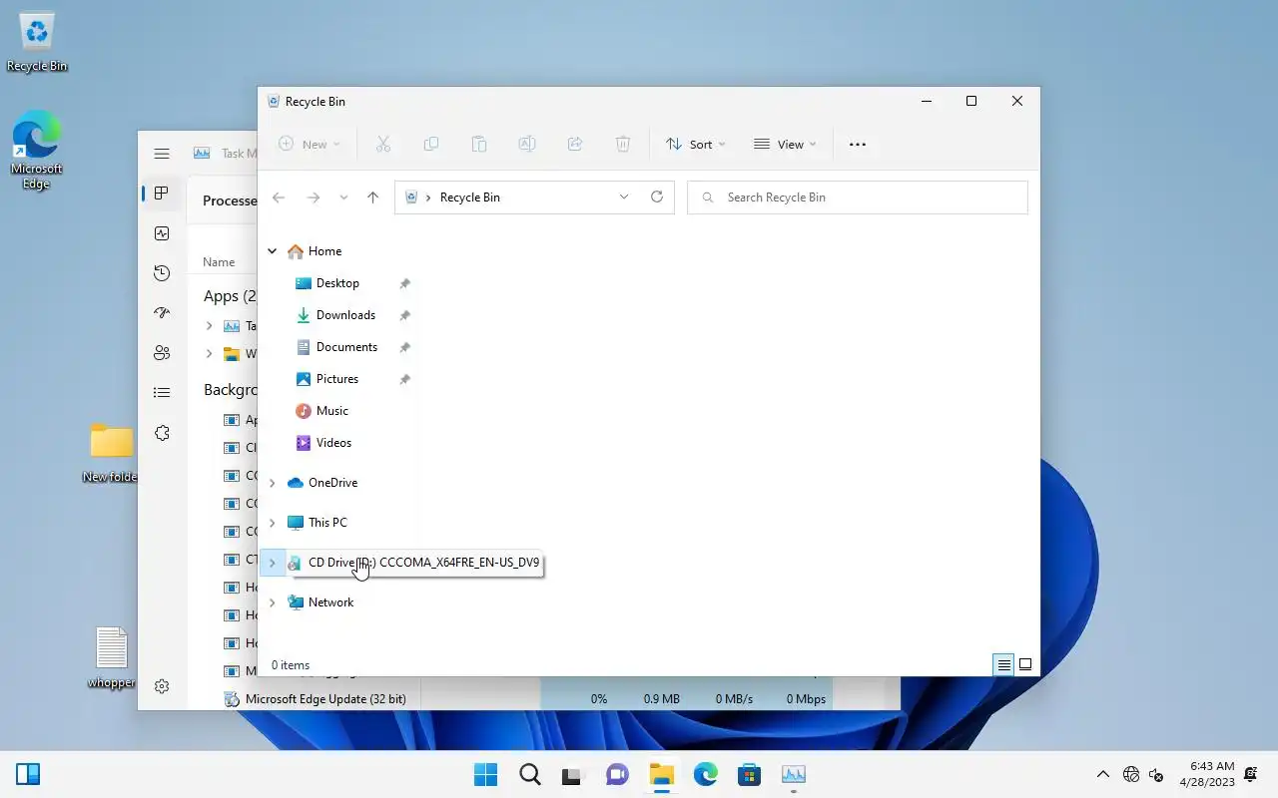Click the Copy icon in Explorer toolbar
This screenshot has width=1278, height=798.
(x=431, y=145)
